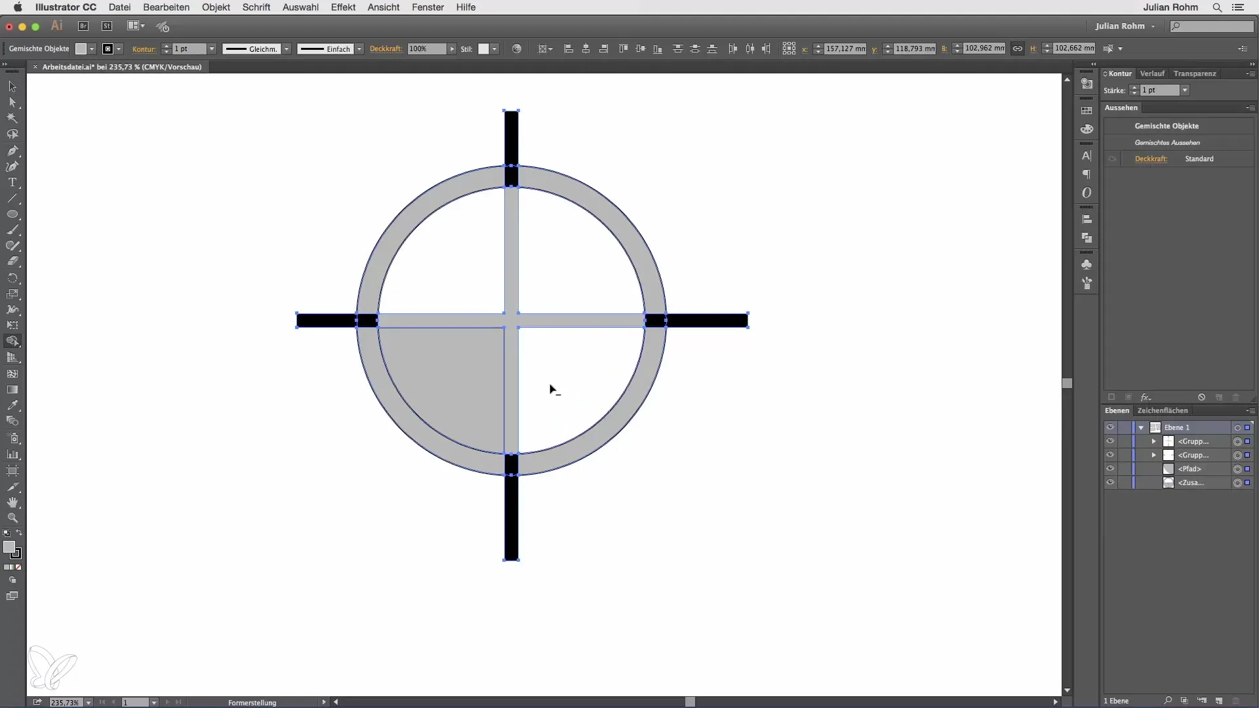The width and height of the screenshot is (1259, 708).
Task: Click the Kontur link in control bar
Action: point(144,49)
